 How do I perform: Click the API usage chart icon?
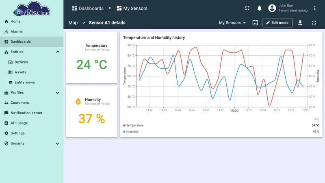click(6, 123)
